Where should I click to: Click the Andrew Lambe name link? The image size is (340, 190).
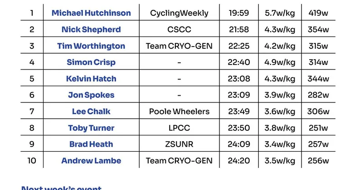click(x=91, y=161)
